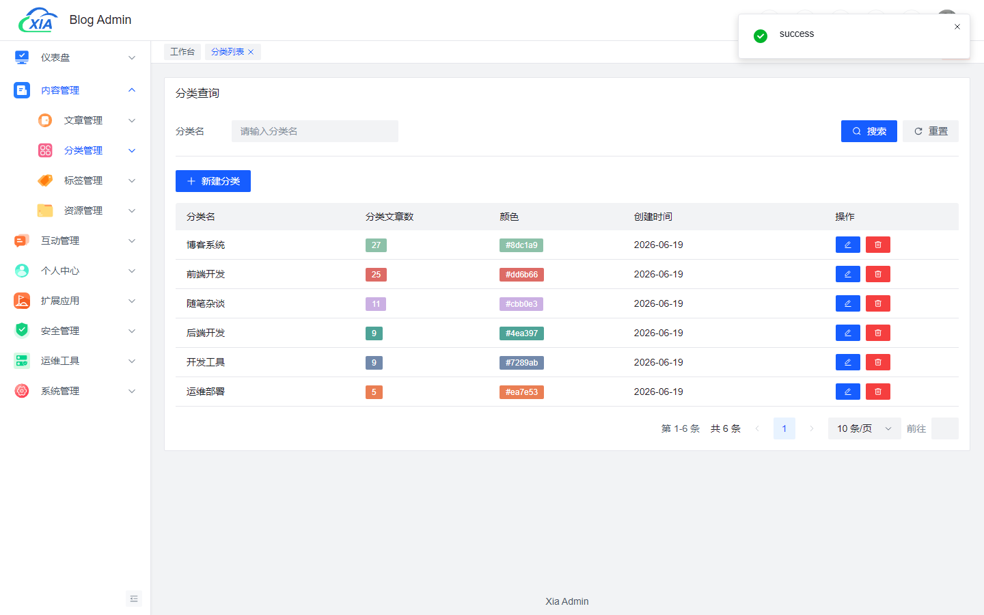
Task: Click the extension apps icon
Action: point(22,301)
